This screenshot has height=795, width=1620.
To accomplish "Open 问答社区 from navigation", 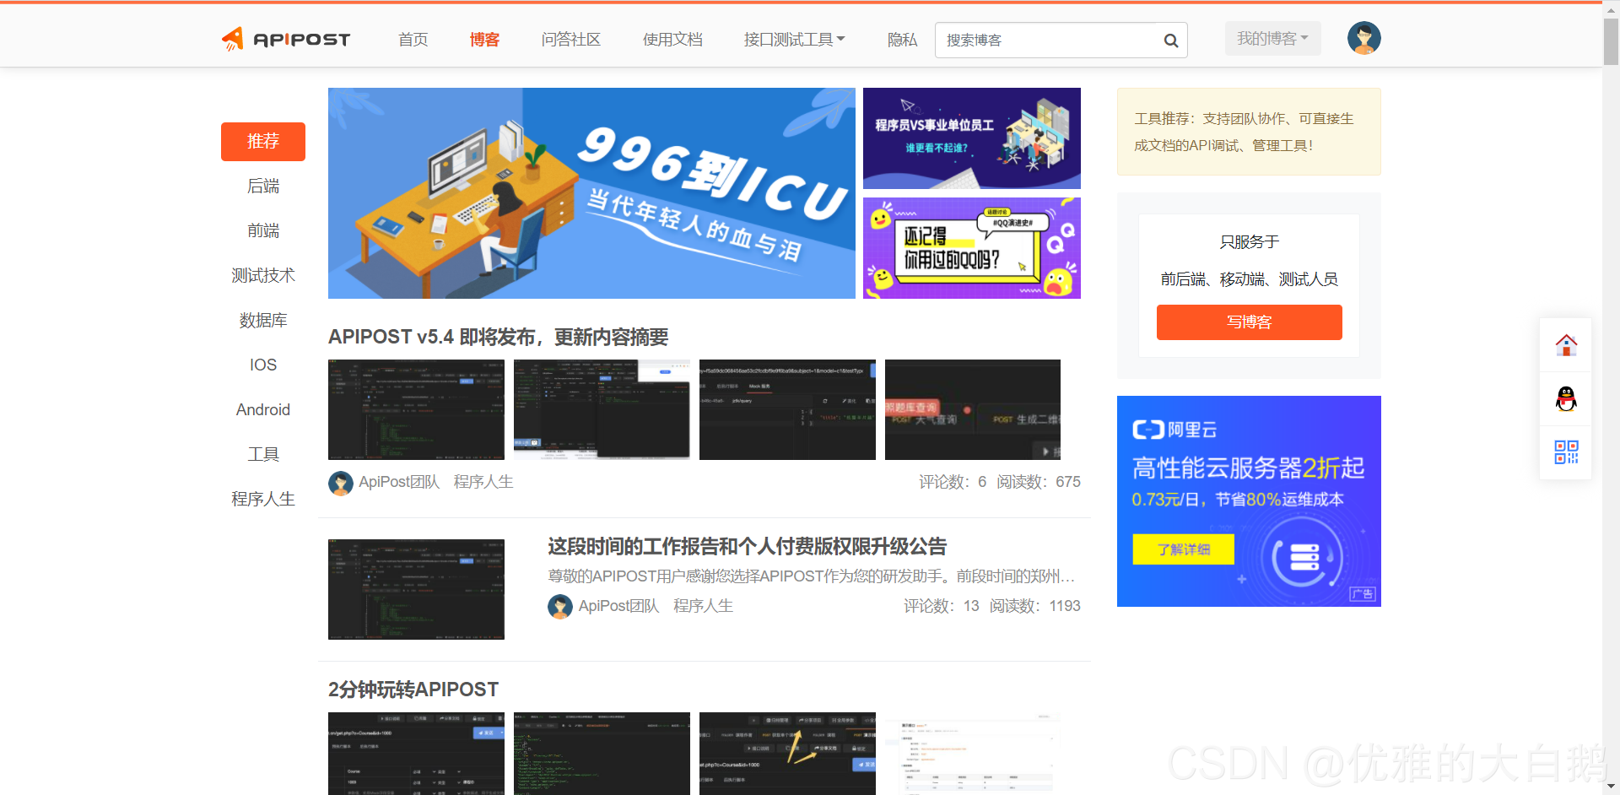I will (x=571, y=40).
